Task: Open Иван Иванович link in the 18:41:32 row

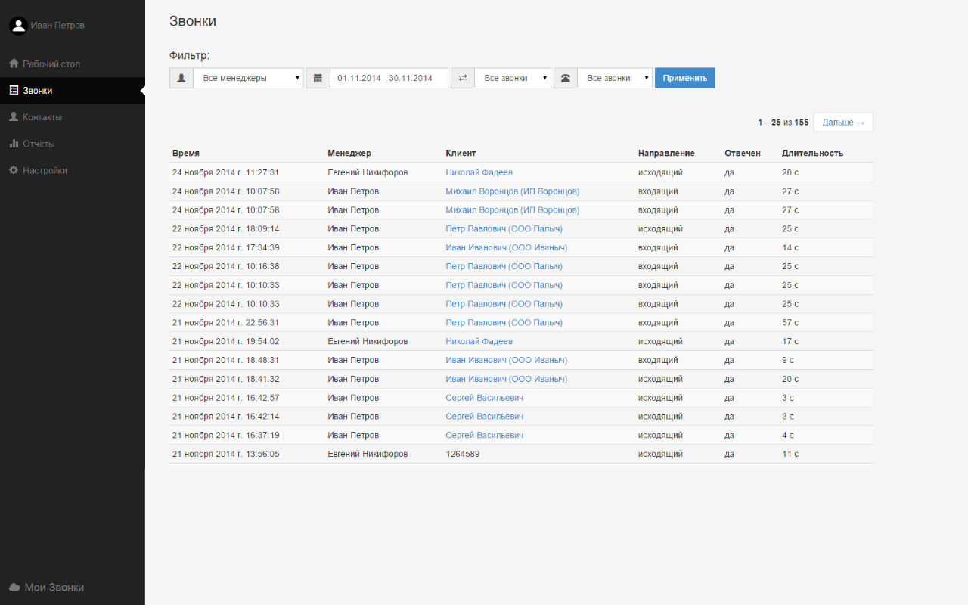Action: click(x=506, y=379)
